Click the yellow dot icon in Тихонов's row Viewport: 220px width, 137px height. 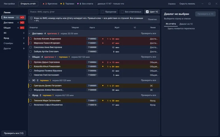103,101
